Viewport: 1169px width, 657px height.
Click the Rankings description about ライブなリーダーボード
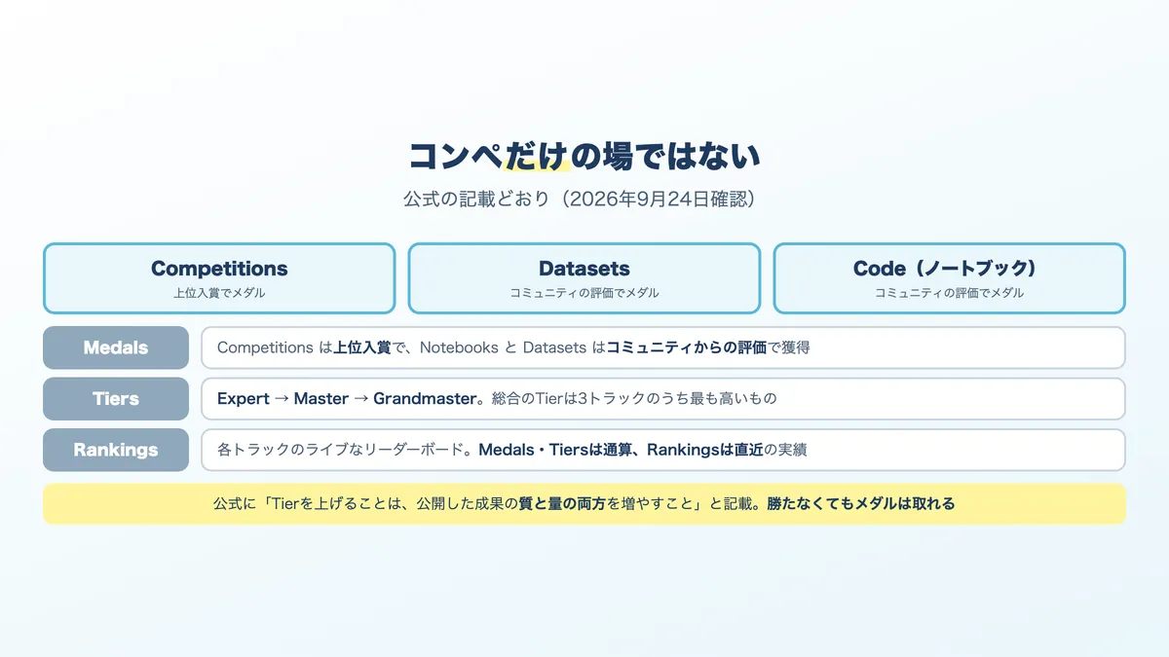tap(663, 450)
